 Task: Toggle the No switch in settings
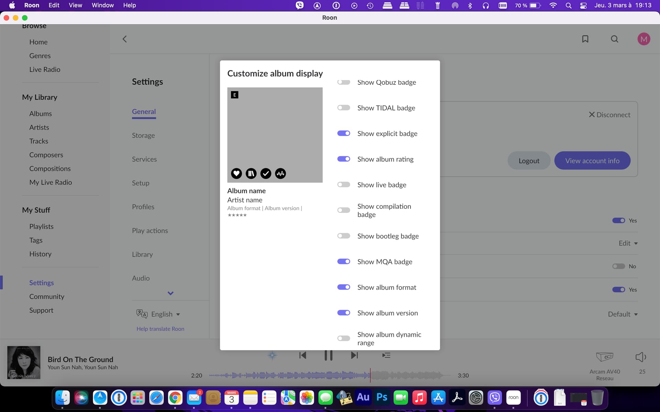(x=618, y=266)
